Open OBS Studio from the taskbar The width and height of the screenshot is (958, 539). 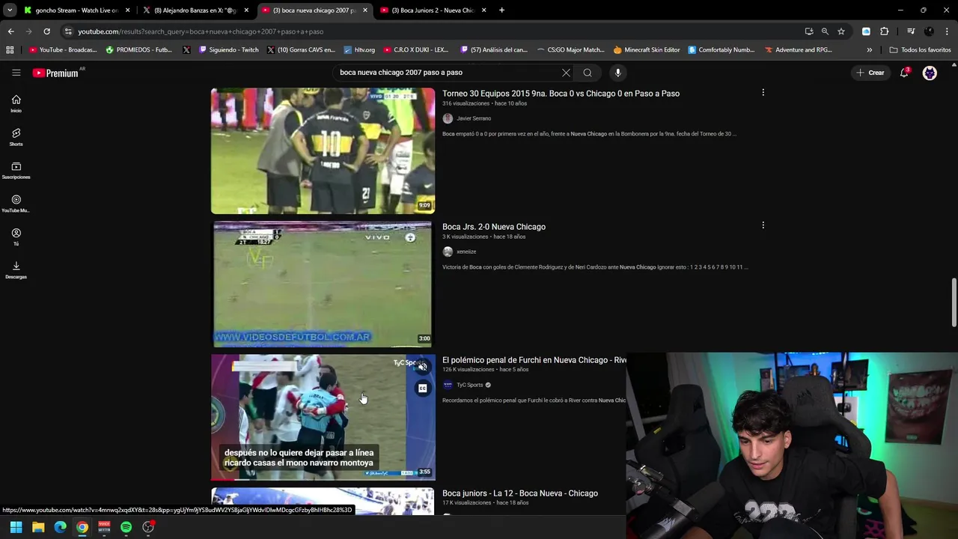tap(148, 527)
